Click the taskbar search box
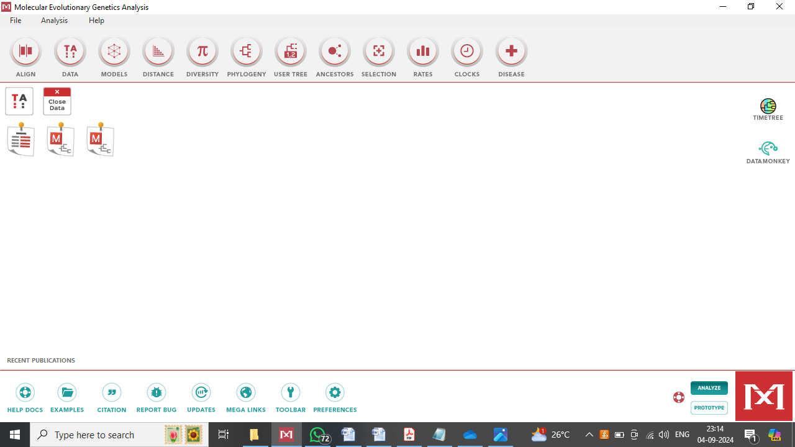This screenshot has height=447, width=795. point(120,435)
